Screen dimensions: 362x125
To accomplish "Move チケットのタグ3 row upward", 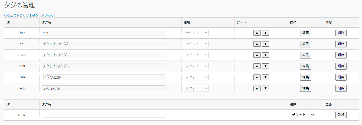I will click(x=257, y=66).
